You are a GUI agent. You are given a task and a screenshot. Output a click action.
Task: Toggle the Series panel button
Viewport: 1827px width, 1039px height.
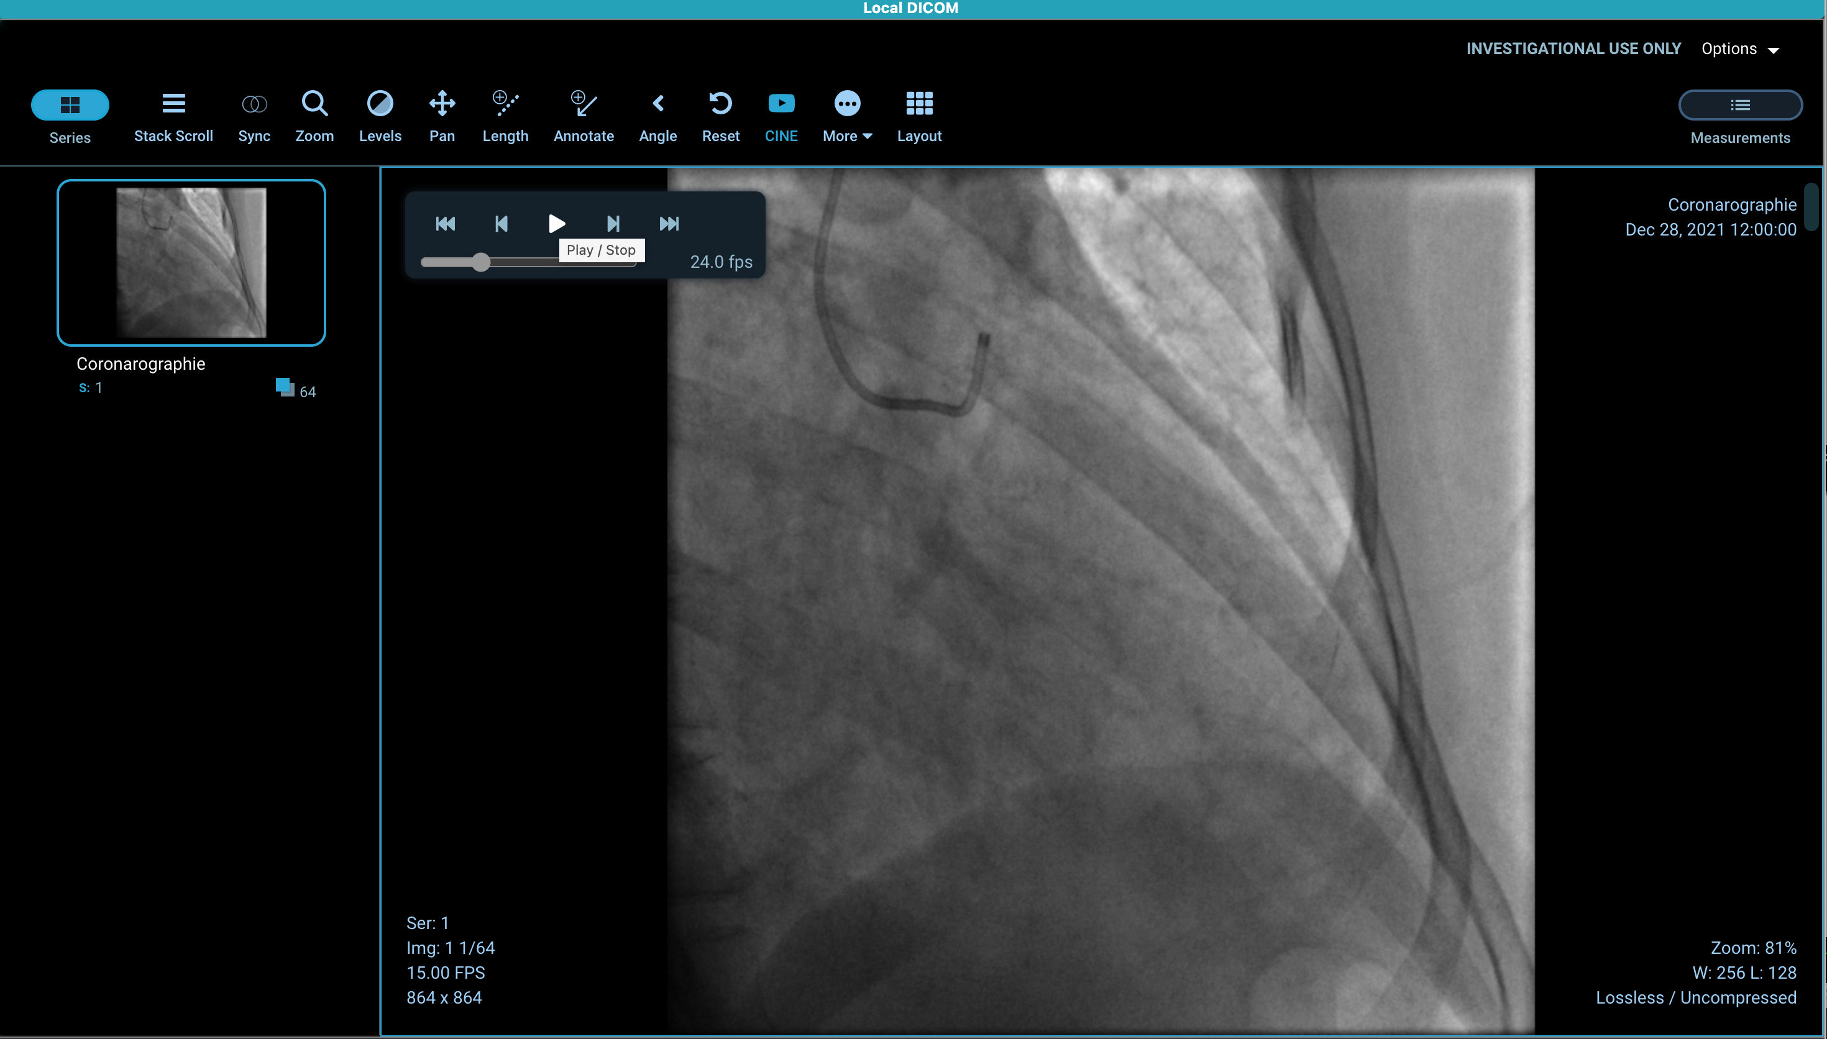tap(70, 106)
